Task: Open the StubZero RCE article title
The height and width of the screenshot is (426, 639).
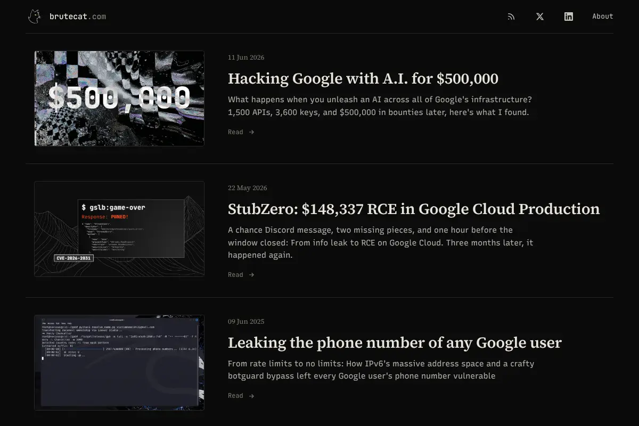Action: (414, 209)
